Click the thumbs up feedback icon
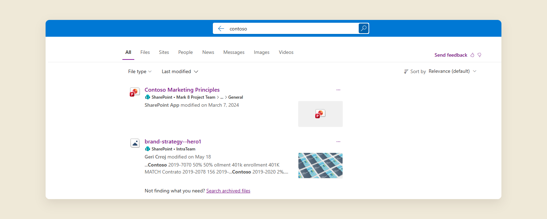This screenshot has height=219, width=547. point(472,55)
